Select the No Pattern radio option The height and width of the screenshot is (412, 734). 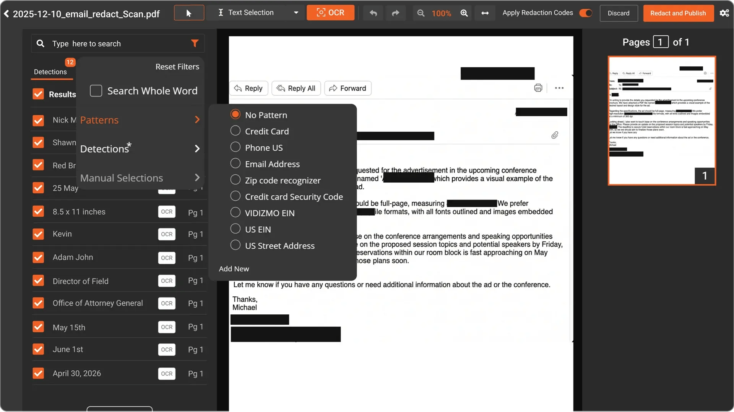tap(235, 114)
